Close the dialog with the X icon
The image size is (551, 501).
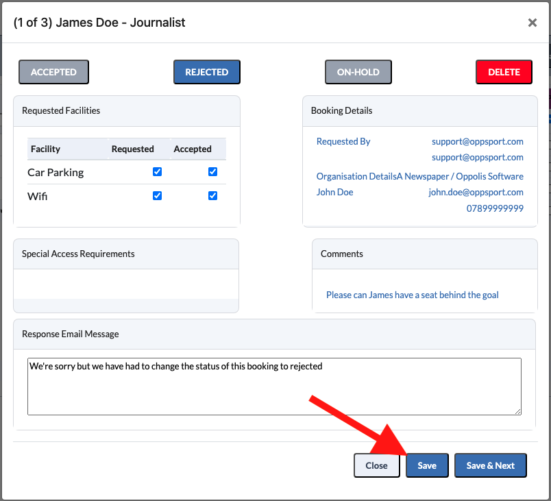[x=532, y=23]
